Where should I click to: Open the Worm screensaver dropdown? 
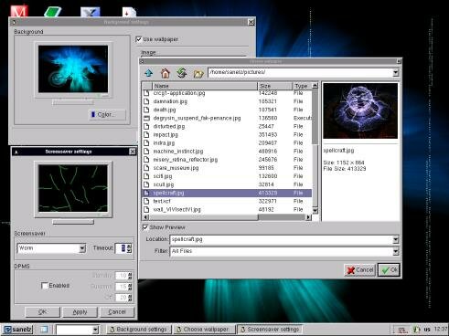tap(82, 248)
